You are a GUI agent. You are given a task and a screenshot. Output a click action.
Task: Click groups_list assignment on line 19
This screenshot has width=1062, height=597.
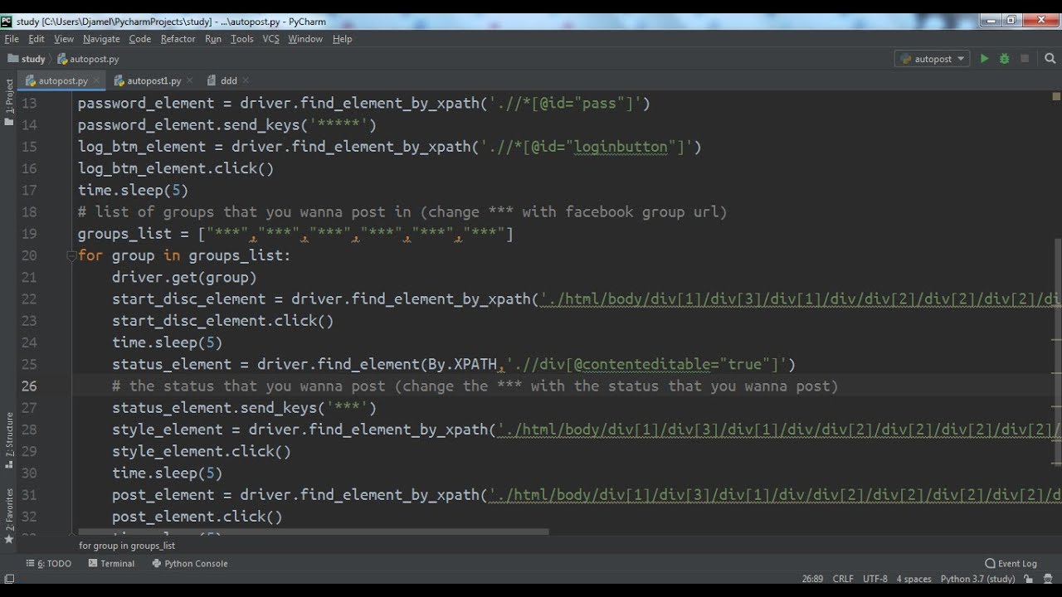[295, 234]
